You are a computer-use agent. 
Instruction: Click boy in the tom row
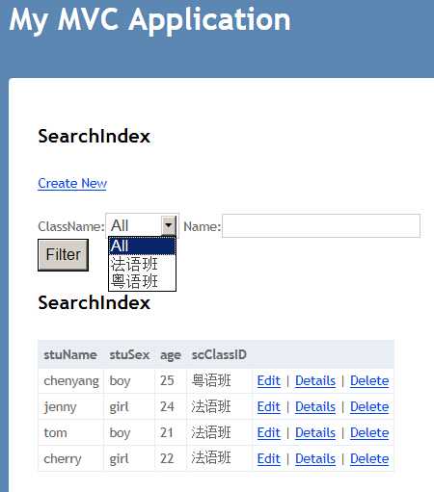tap(120, 433)
